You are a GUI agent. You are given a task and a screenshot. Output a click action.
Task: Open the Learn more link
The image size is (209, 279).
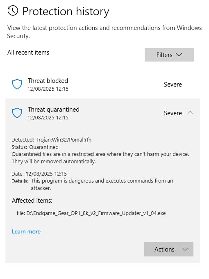click(26, 231)
